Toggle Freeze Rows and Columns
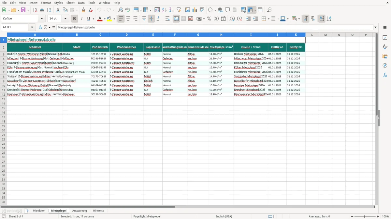391x219 pixels. pos(250,10)
